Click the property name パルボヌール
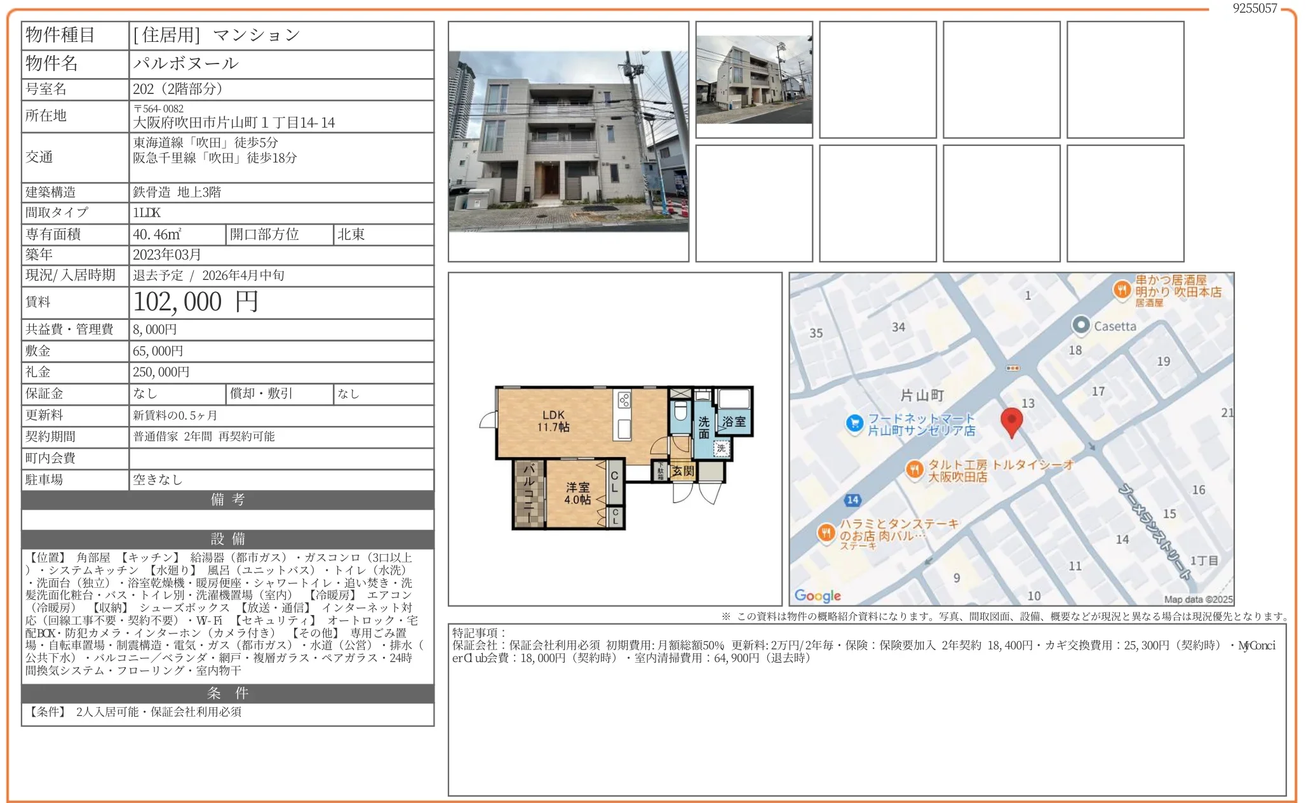This screenshot has width=1306, height=803. pyautogui.click(x=186, y=63)
